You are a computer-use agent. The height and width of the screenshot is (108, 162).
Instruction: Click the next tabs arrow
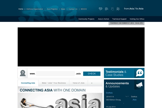[x=92, y=83]
